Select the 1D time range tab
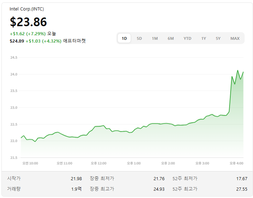253x198 pixels. [x=124, y=38]
